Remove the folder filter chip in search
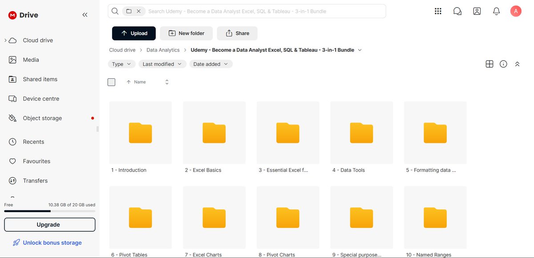 click(139, 11)
